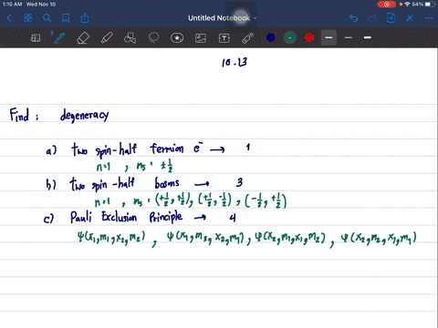Open the more options ellipsis menu
The width and height of the screenshot is (438, 328).
point(429,18)
